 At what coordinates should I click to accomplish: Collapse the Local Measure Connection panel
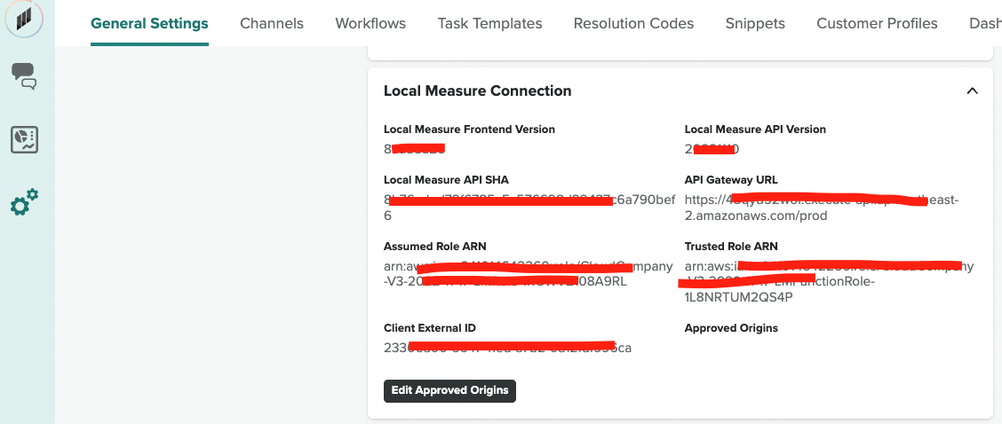[x=972, y=90]
